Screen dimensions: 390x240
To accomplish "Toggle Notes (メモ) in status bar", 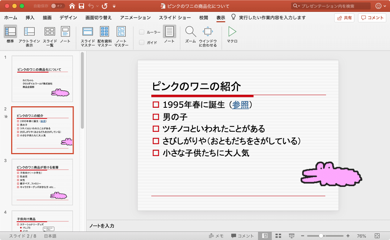I will (216, 236).
